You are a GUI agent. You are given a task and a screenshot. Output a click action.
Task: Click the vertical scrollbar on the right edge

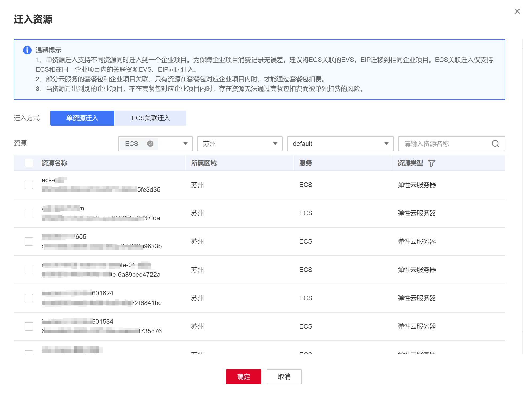coord(522,187)
